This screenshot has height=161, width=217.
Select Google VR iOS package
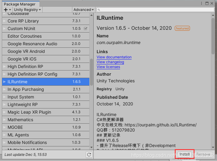[46, 59]
